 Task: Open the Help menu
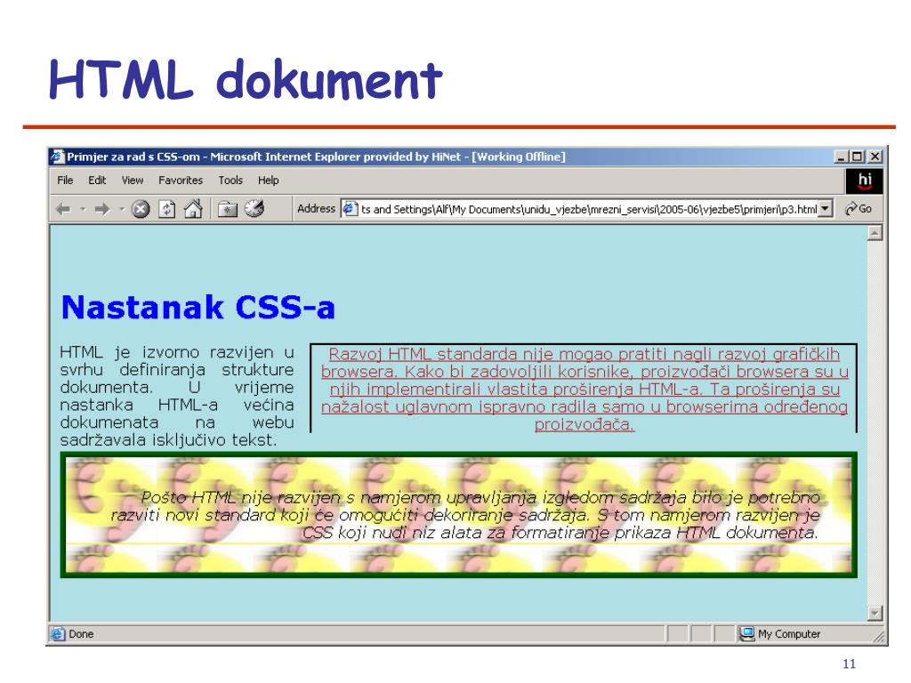point(269,181)
